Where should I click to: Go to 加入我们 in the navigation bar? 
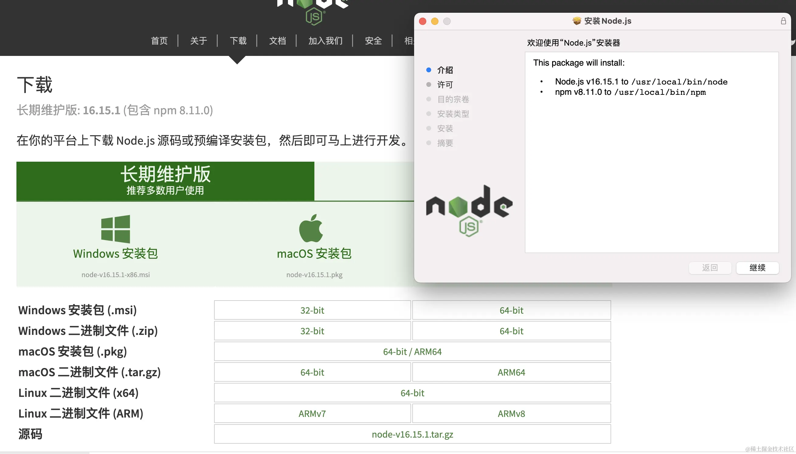pyautogui.click(x=325, y=40)
